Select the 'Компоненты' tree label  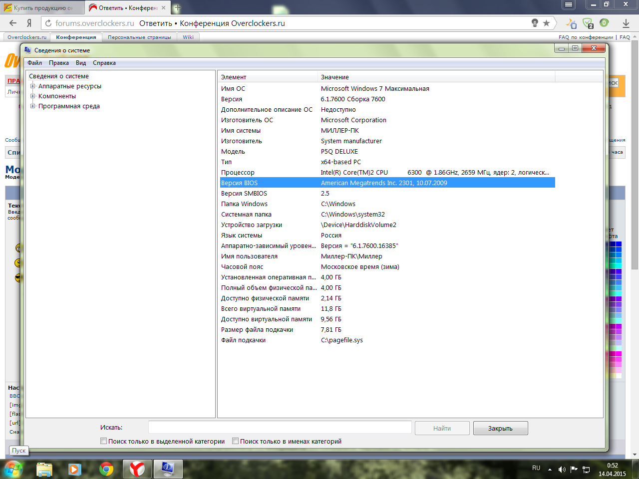(x=57, y=96)
